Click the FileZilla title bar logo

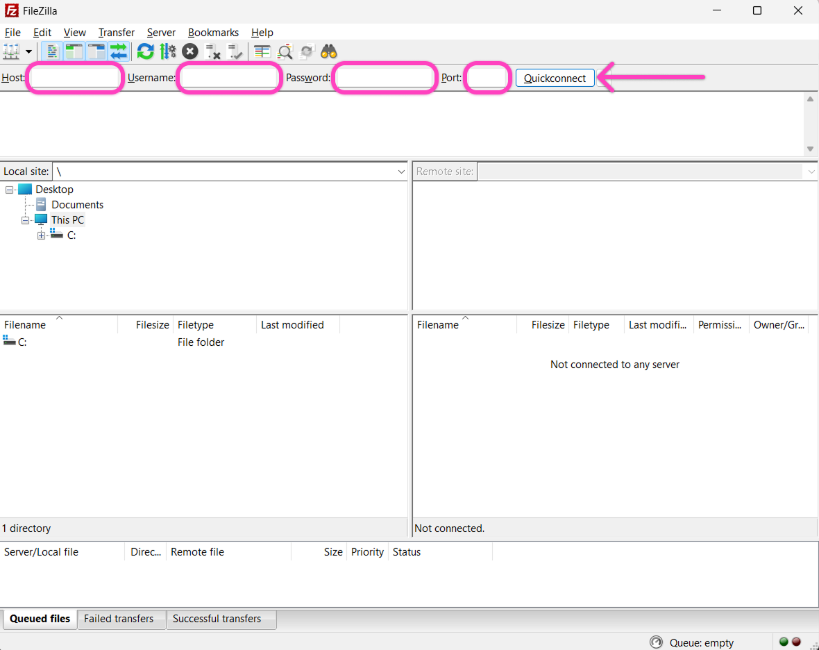tap(12, 10)
